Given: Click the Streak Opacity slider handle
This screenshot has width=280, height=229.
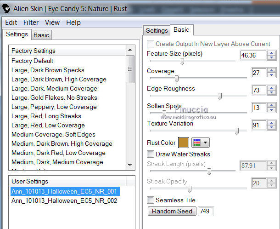Looking at the screenshot, I should (190, 189).
